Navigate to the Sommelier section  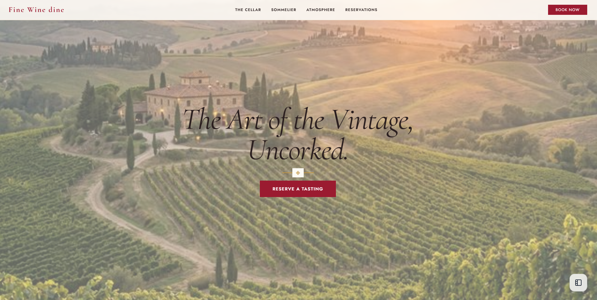coord(284,10)
